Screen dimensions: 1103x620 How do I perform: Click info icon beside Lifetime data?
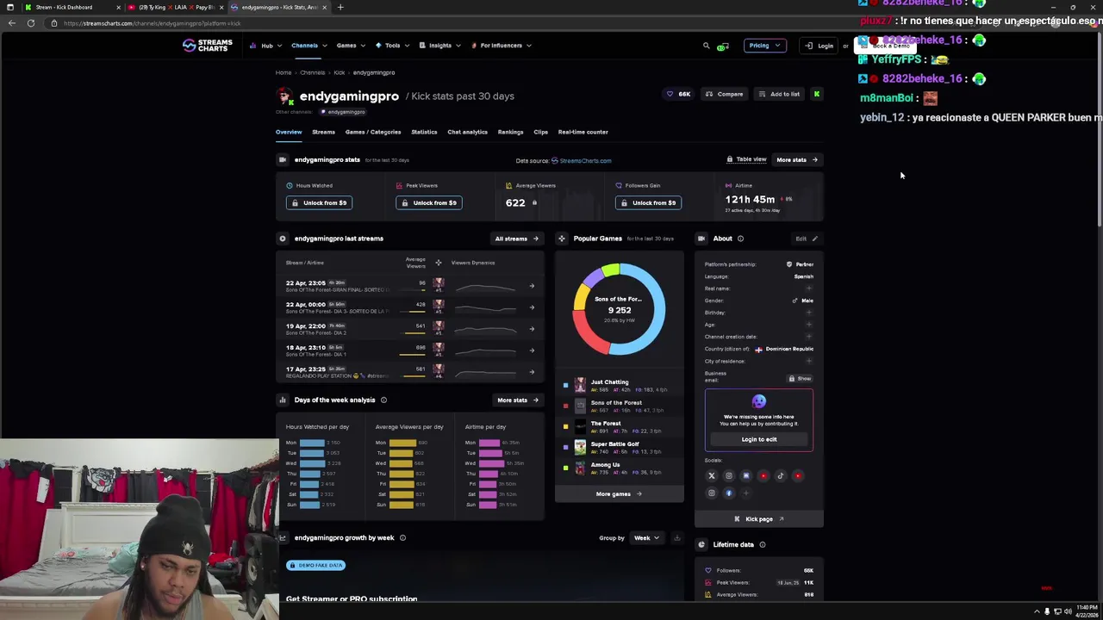(762, 544)
